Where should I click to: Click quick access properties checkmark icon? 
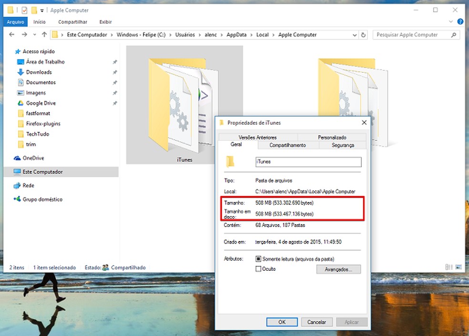[24, 10]
